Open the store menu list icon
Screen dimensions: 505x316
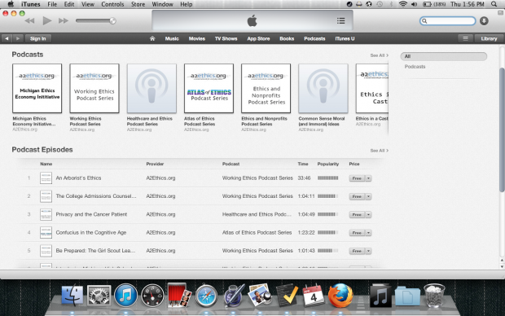(465, 38)
